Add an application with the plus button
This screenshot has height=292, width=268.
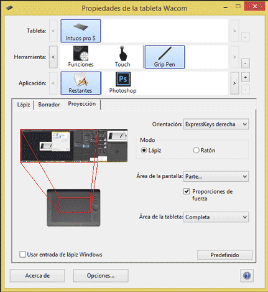click(246, 77)
